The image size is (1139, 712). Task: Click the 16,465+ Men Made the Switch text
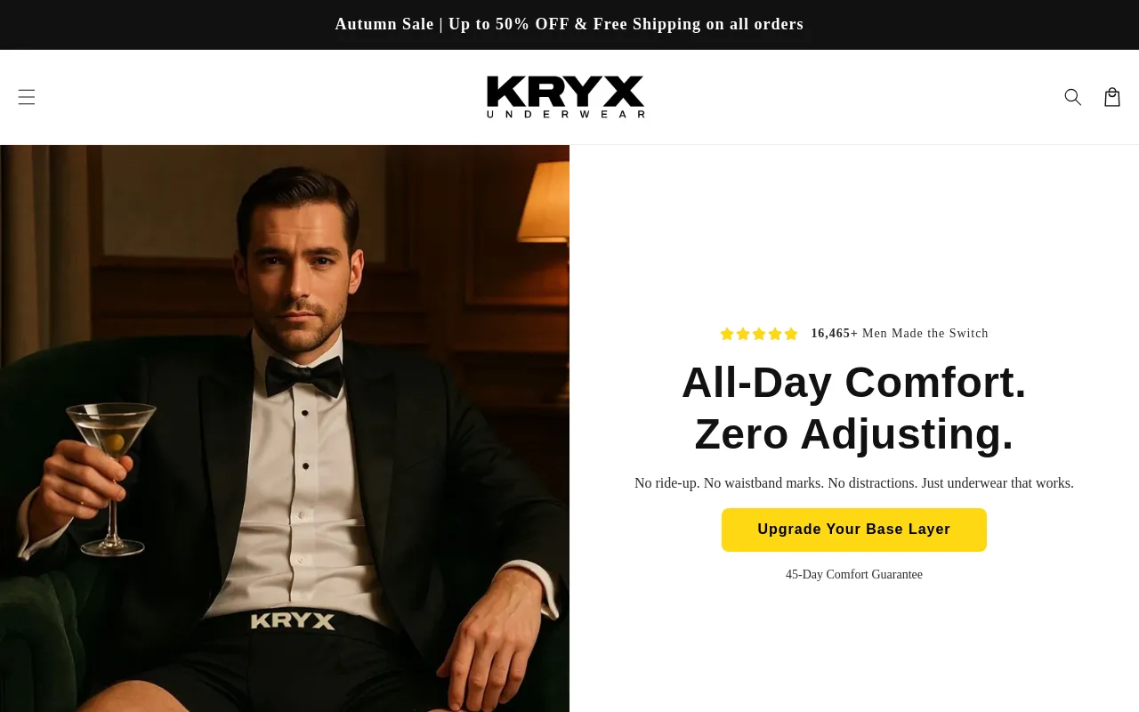(x=900, y=334)
